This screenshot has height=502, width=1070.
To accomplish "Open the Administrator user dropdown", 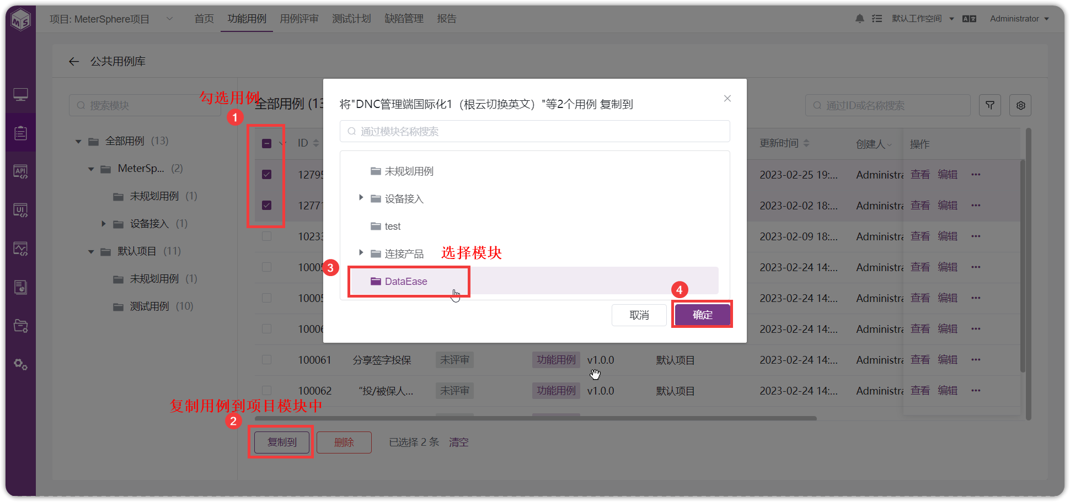I will pyautogui.click(x=1019, y=19).
